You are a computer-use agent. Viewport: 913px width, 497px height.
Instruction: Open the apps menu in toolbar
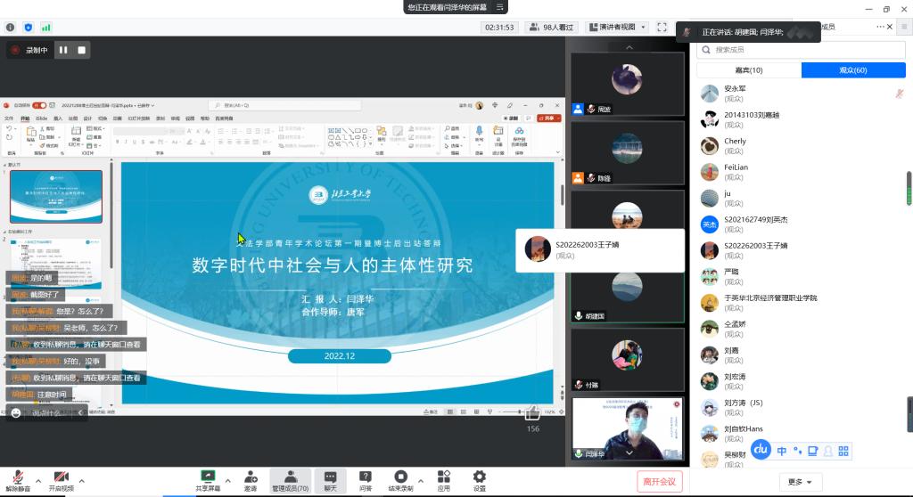[x=444, y=481]
